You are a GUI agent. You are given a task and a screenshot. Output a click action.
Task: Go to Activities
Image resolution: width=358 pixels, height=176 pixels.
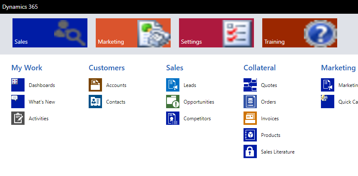39,119
